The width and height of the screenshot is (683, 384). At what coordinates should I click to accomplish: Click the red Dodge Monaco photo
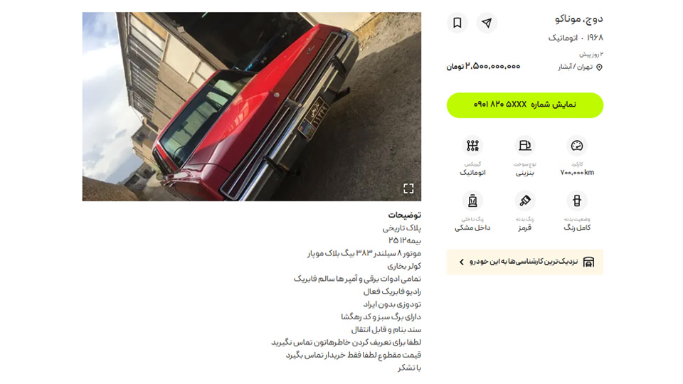pyautogui.click(x=252, y=106)
